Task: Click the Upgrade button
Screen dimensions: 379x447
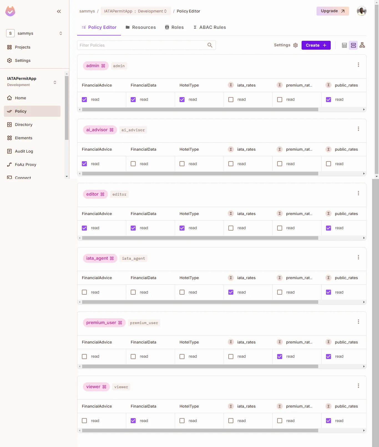Action: [x=332, y=11]
